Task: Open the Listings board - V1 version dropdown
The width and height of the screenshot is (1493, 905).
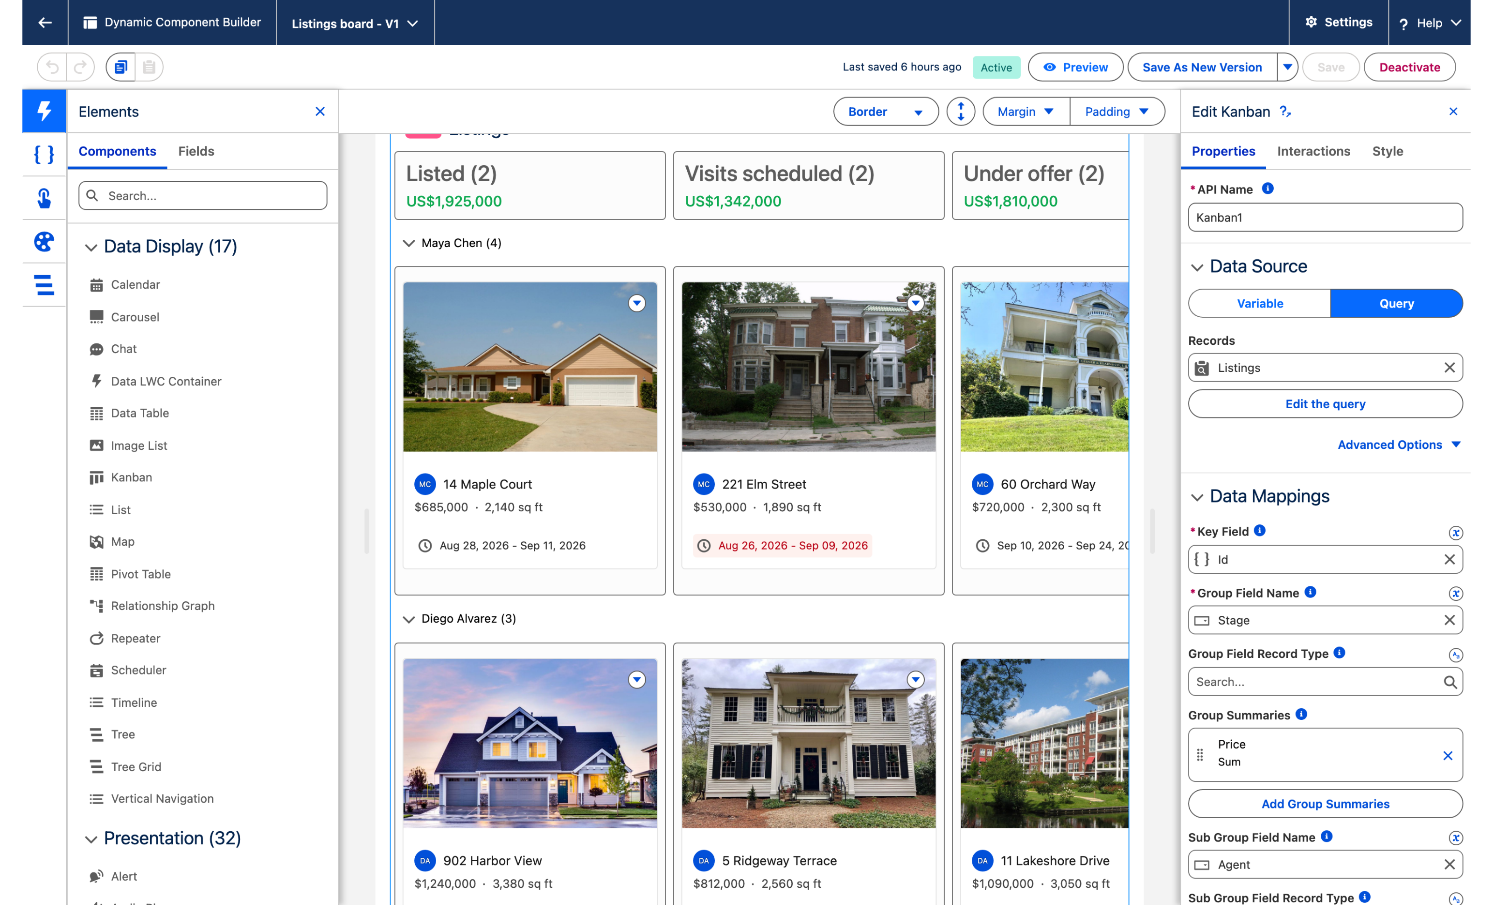Action: (355, 23)
